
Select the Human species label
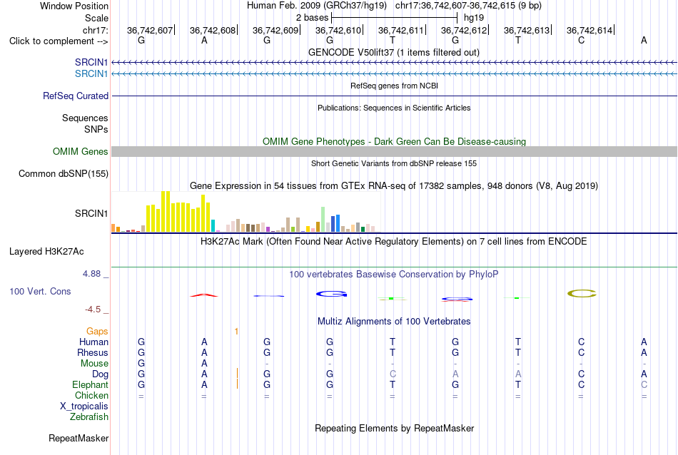point(93,342)
